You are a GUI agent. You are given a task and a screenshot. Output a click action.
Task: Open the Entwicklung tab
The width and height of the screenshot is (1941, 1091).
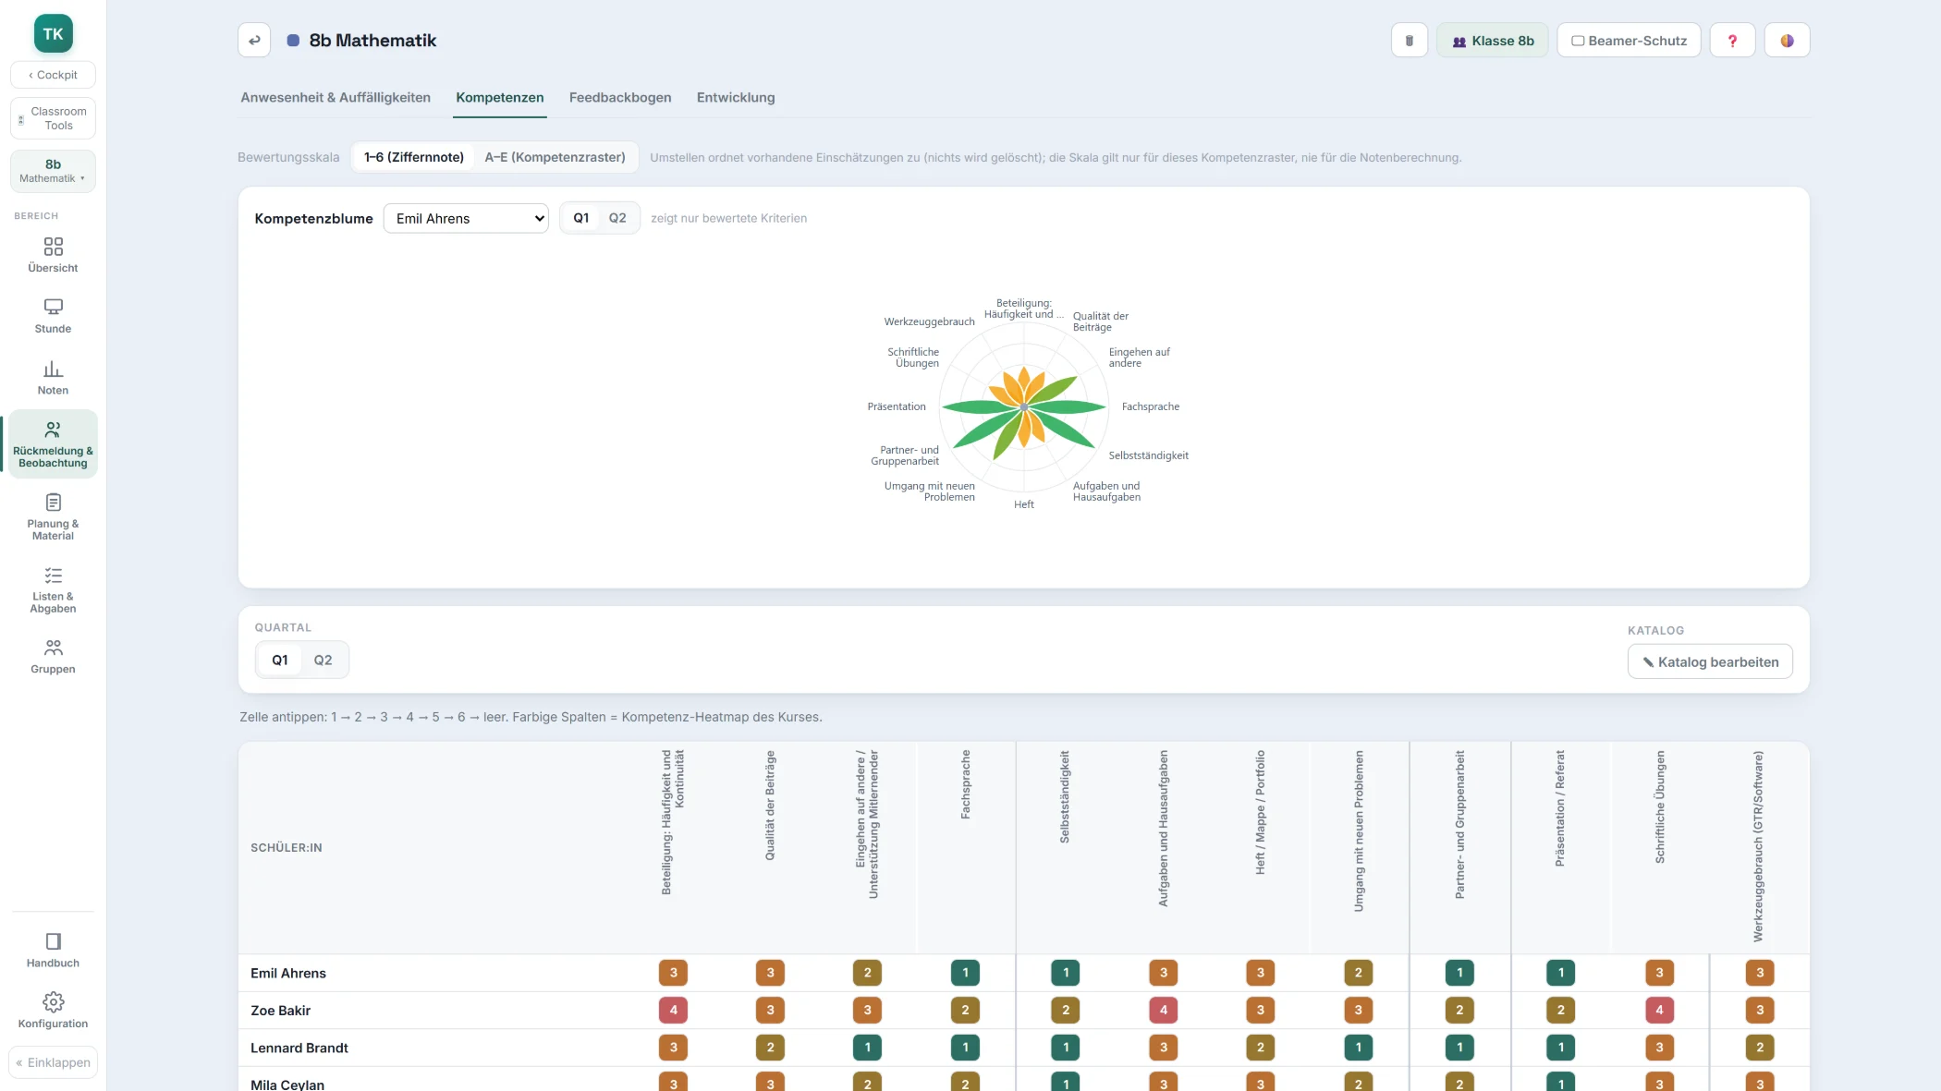click(736, 97)
